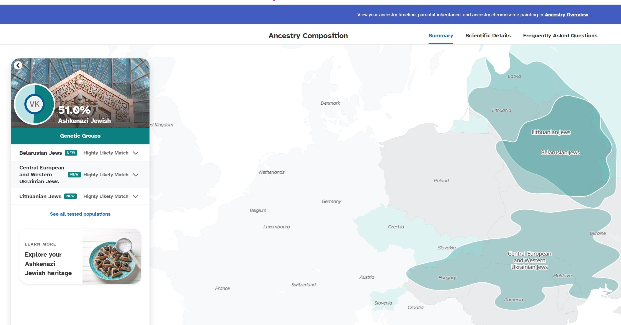621x325 pixels.
Task: Click Ancestry Composition page title
Action: click(x=308, y=36)
